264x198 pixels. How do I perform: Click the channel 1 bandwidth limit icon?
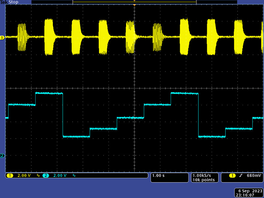(x=38, y=176)
